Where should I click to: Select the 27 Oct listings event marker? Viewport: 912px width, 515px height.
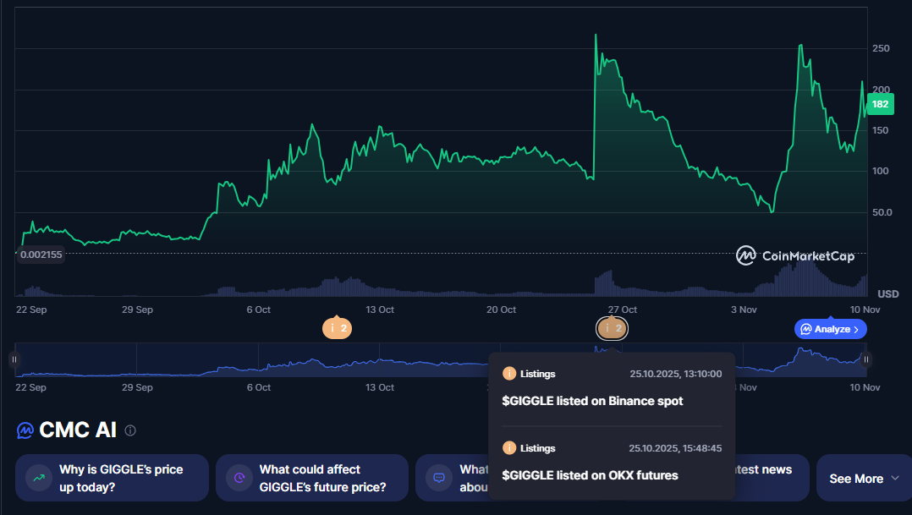click(612, 328)
